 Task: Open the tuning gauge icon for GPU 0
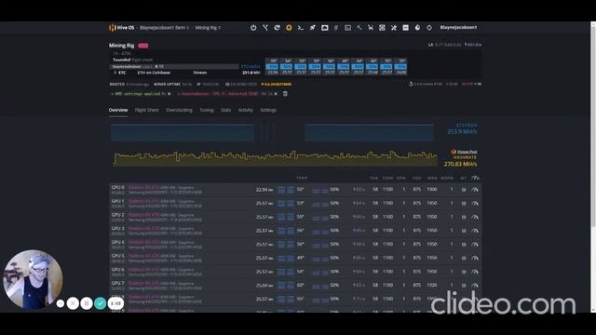(475, 190)
